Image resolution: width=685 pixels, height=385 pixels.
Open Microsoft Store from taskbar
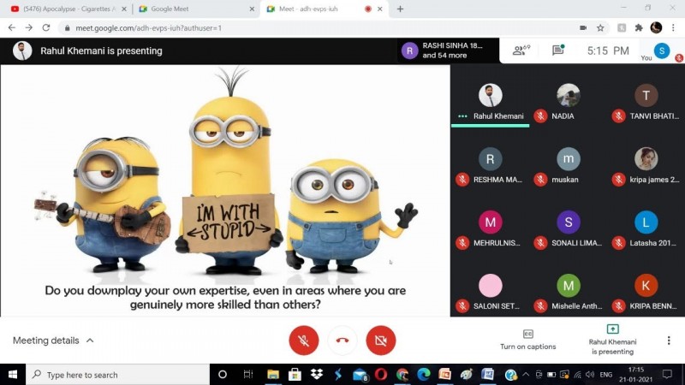(295, 375)
